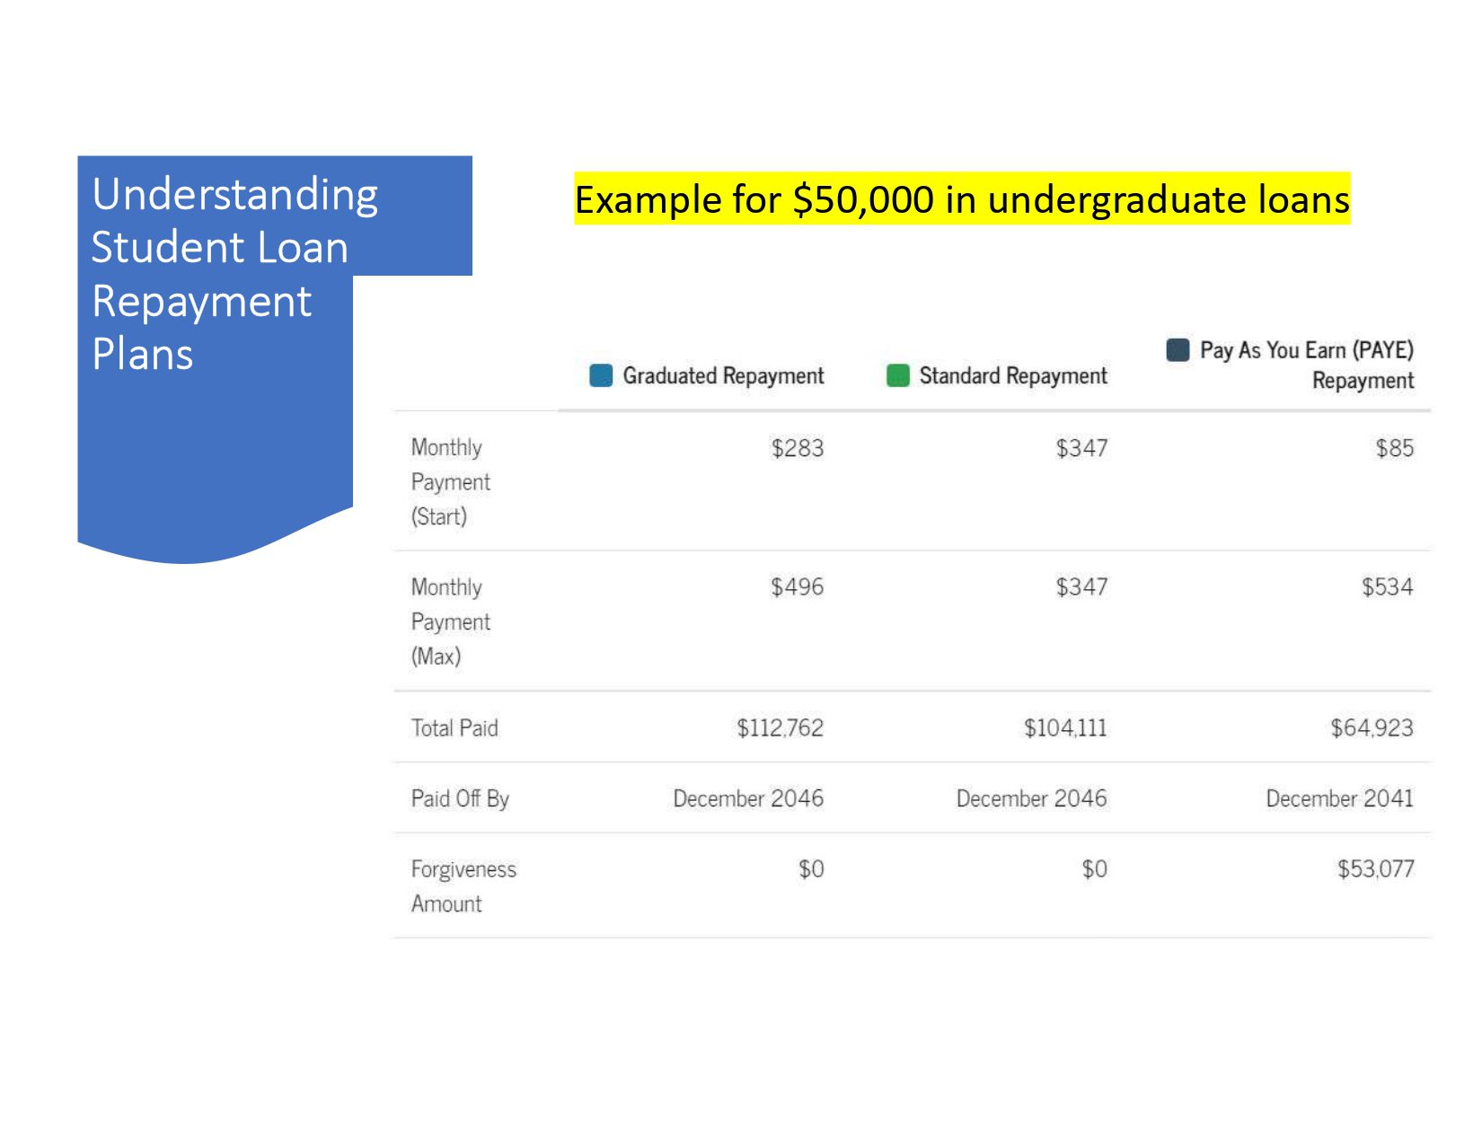This screenshot has height=1145, width=1482.
Task: Click the Total Paid row label
Action: 454,727
